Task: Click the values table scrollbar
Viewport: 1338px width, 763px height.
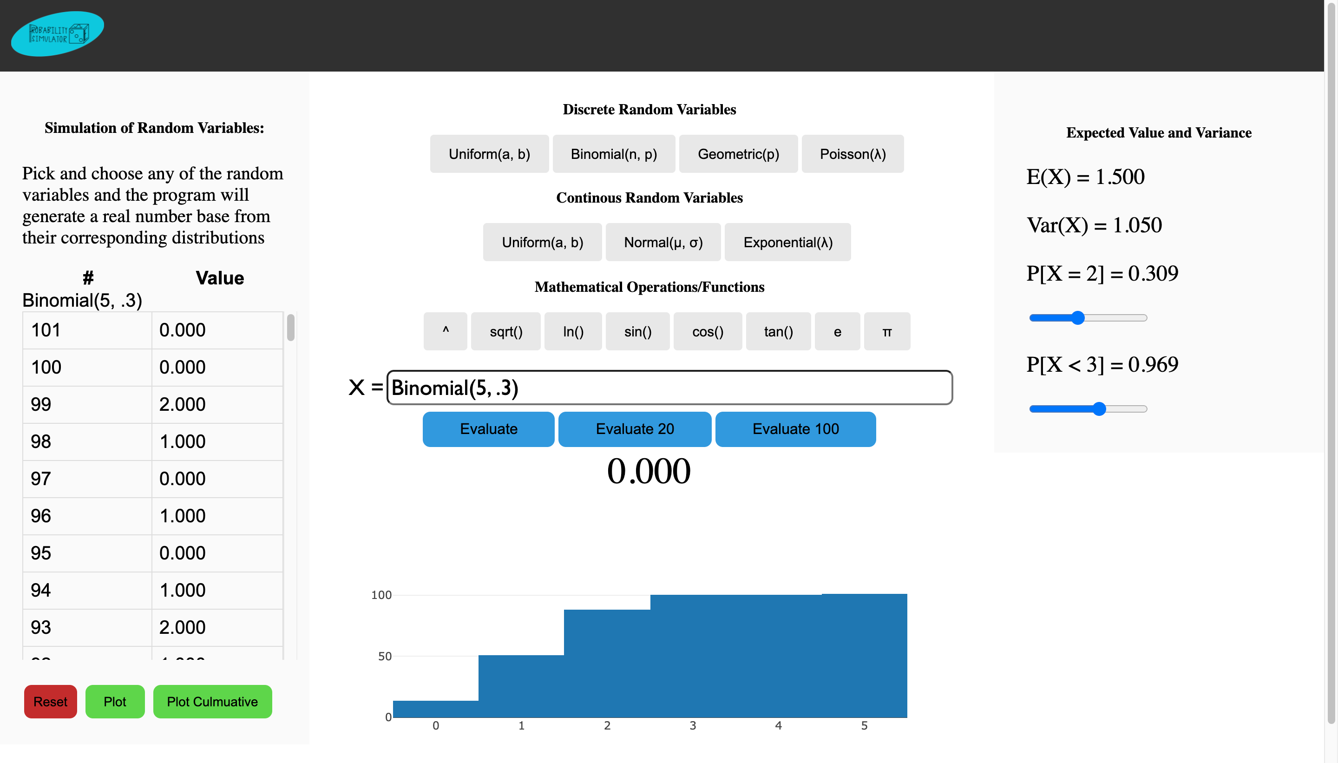Action: pos(291,328)
